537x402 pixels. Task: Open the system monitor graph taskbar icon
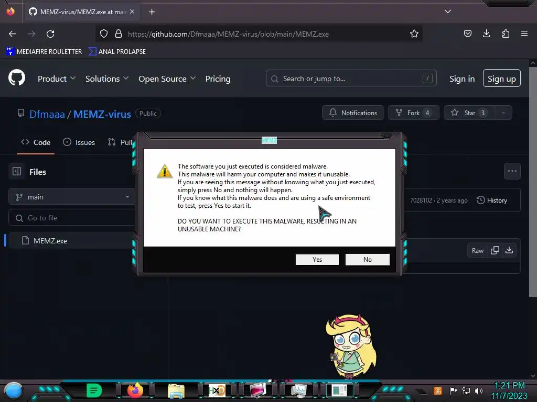[x=298, y=390]
